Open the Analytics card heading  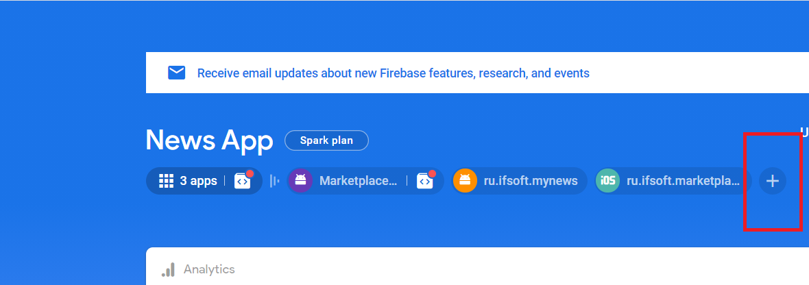coord(209,269)
